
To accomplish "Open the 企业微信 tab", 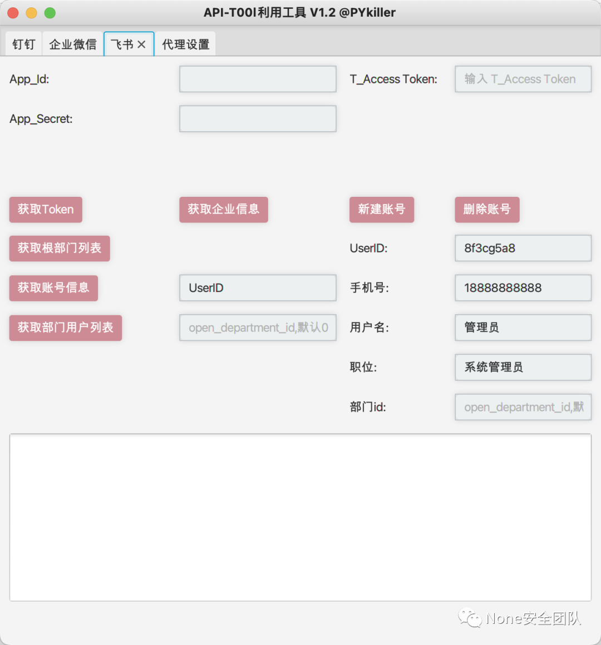I will (x=73, y=44).
